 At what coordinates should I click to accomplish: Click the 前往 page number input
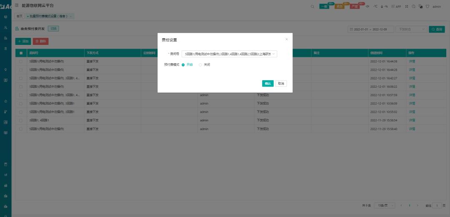(x=437, y=205)
